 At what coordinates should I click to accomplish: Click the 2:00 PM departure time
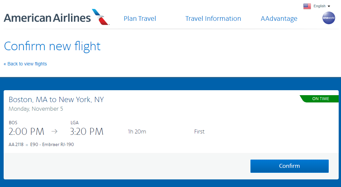pos(27,131)
